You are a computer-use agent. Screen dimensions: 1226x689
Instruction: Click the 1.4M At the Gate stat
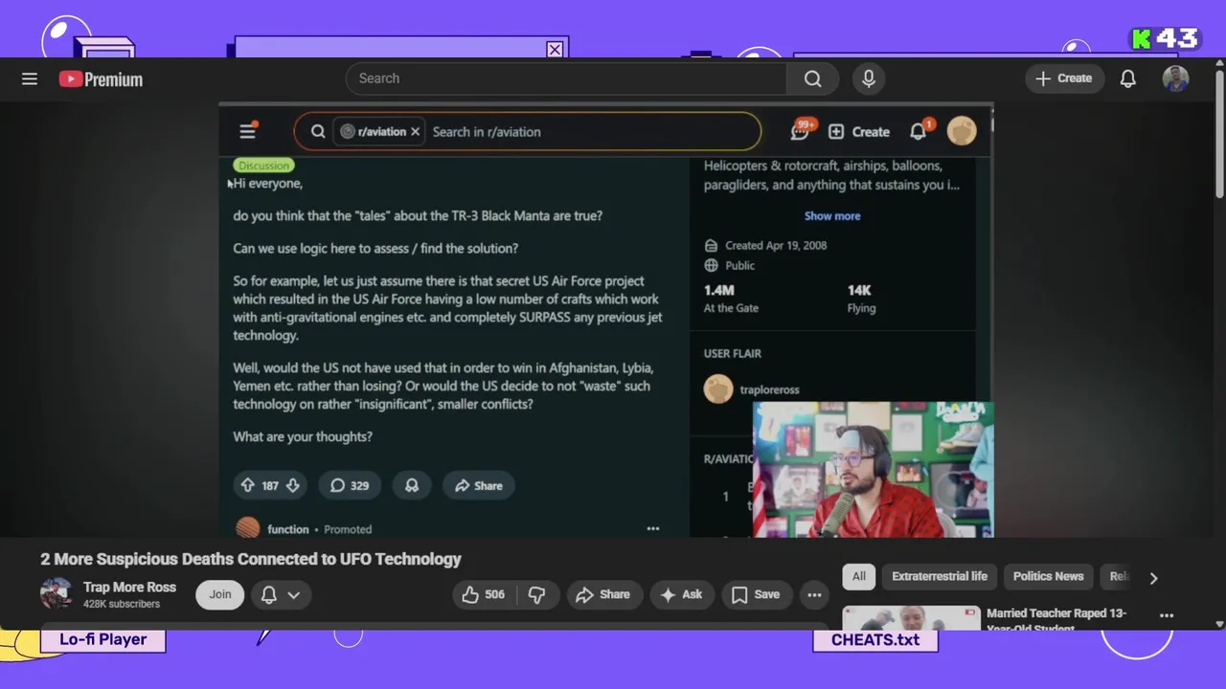pos(731,298)
